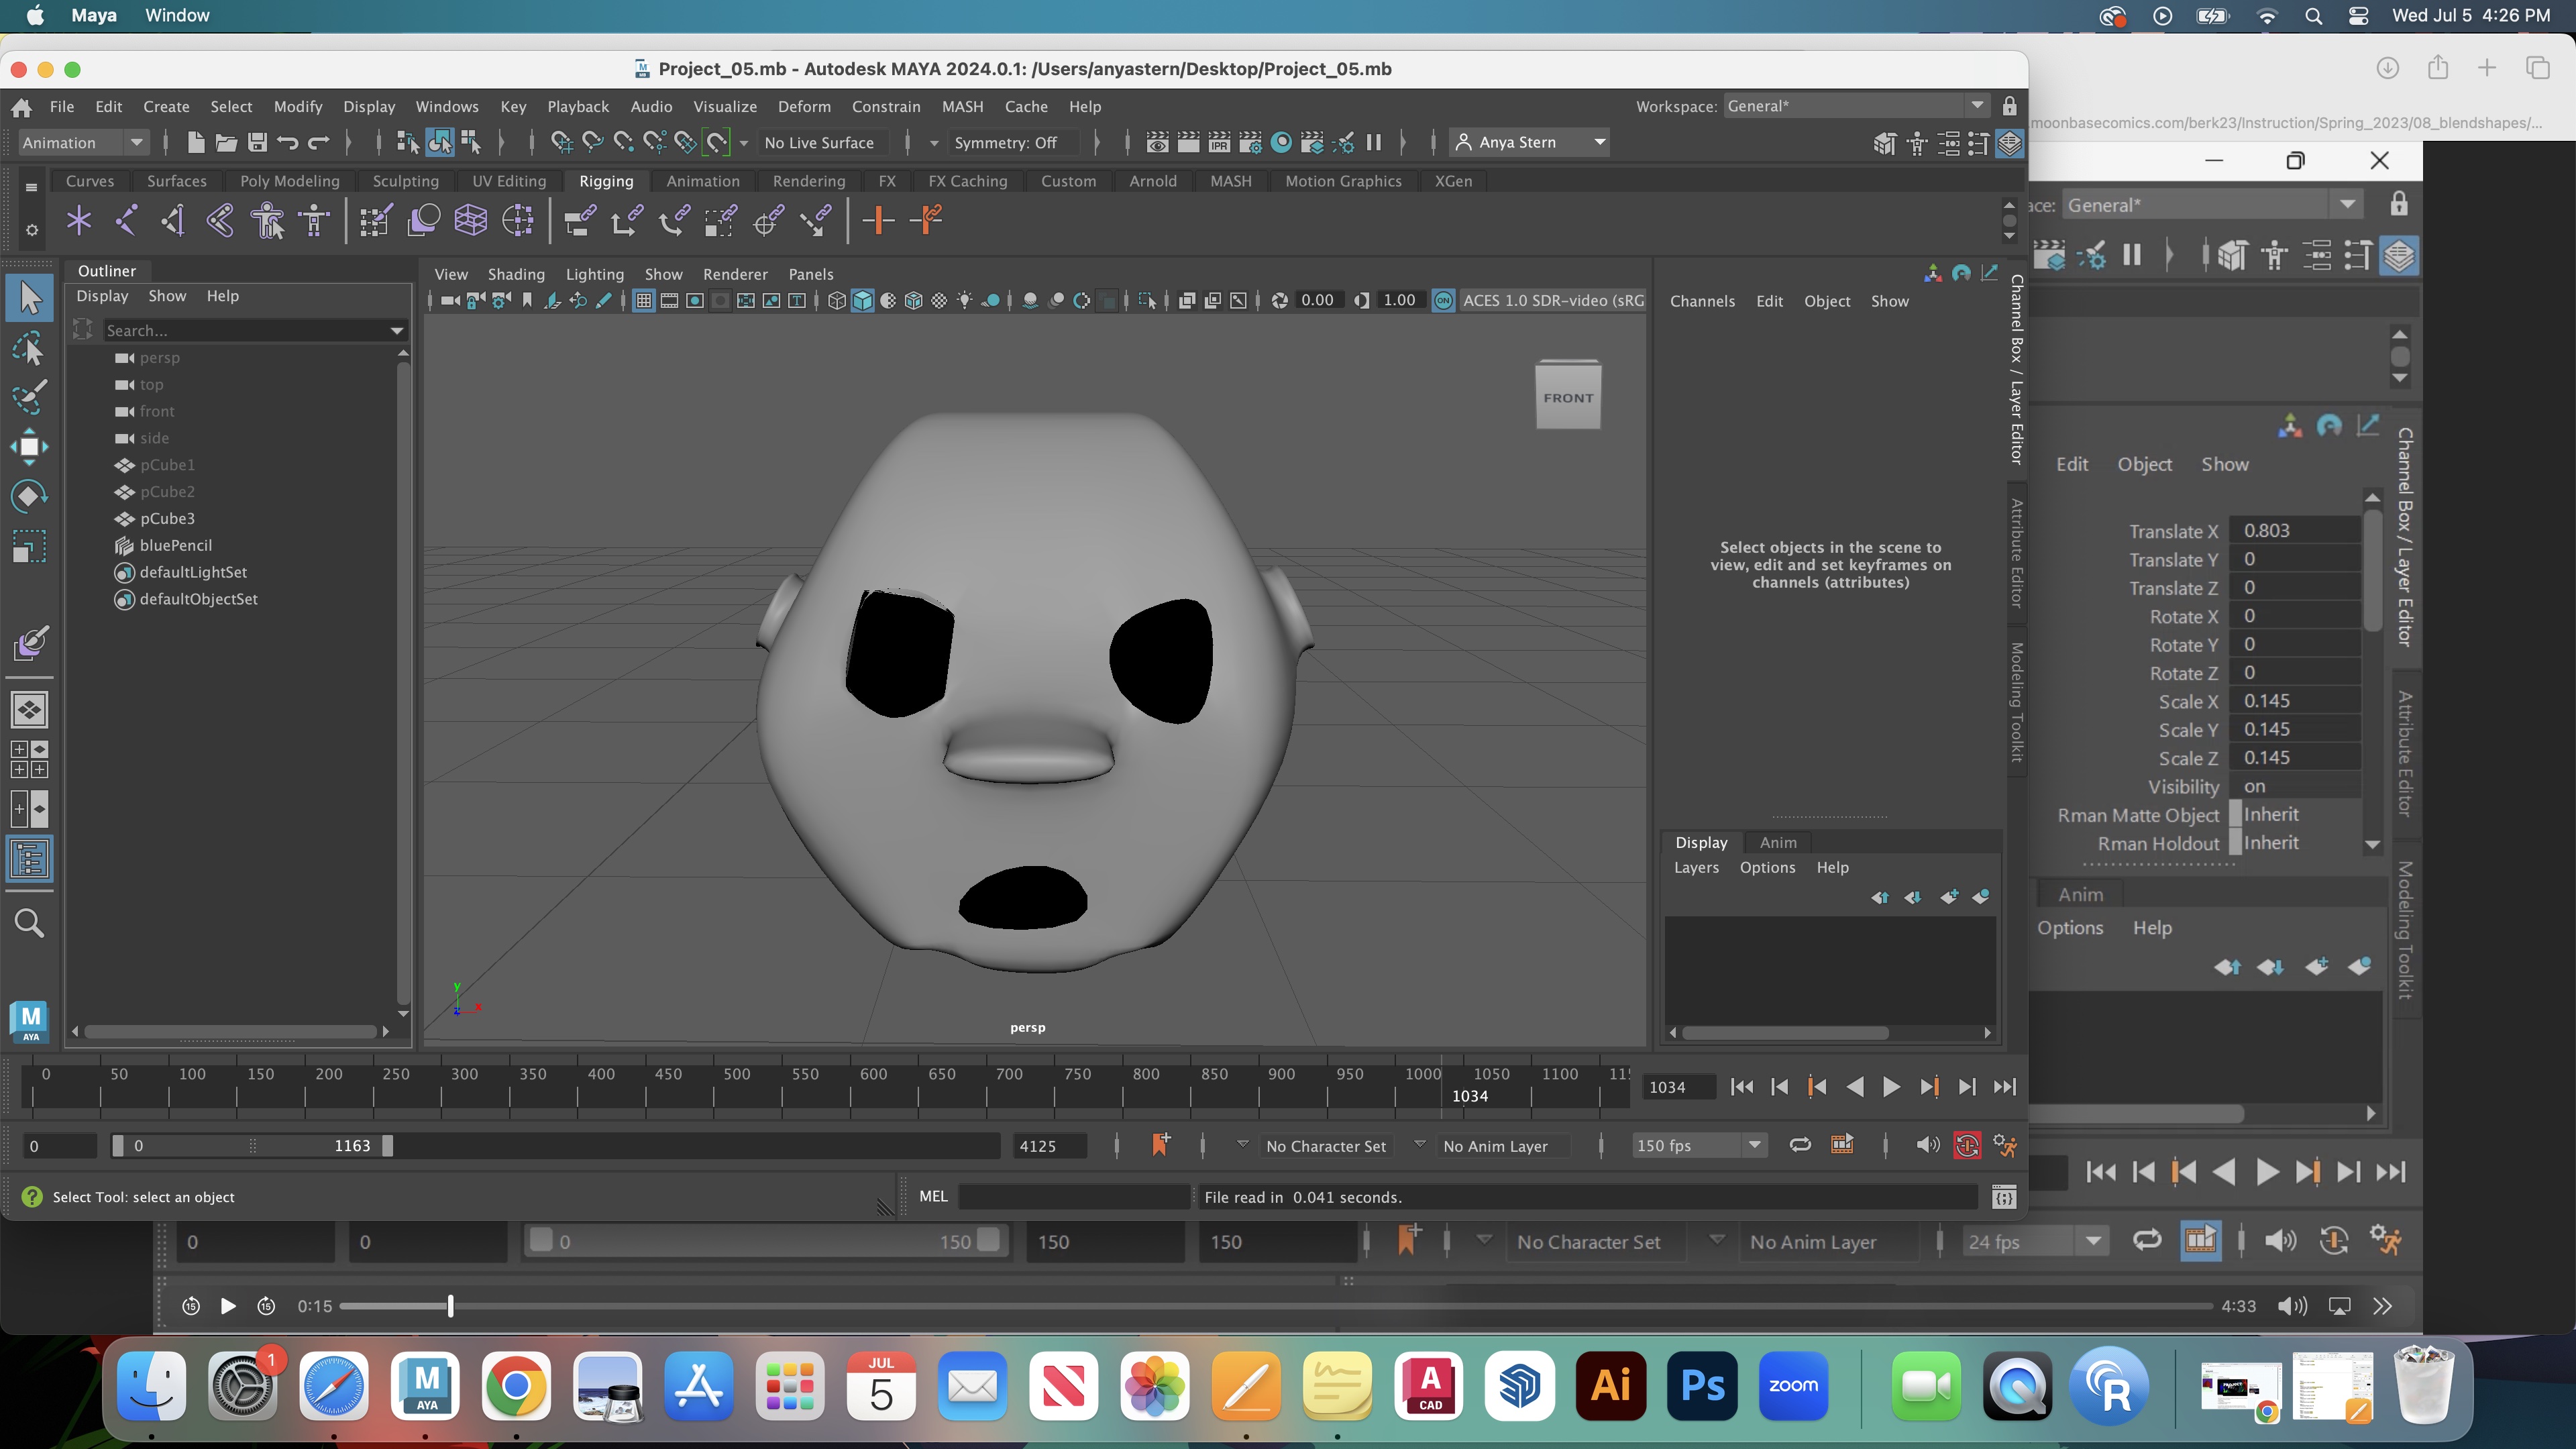Click the Set Key orange plus icon
The image size is (2576, 1449).
[x=878, y=220]
